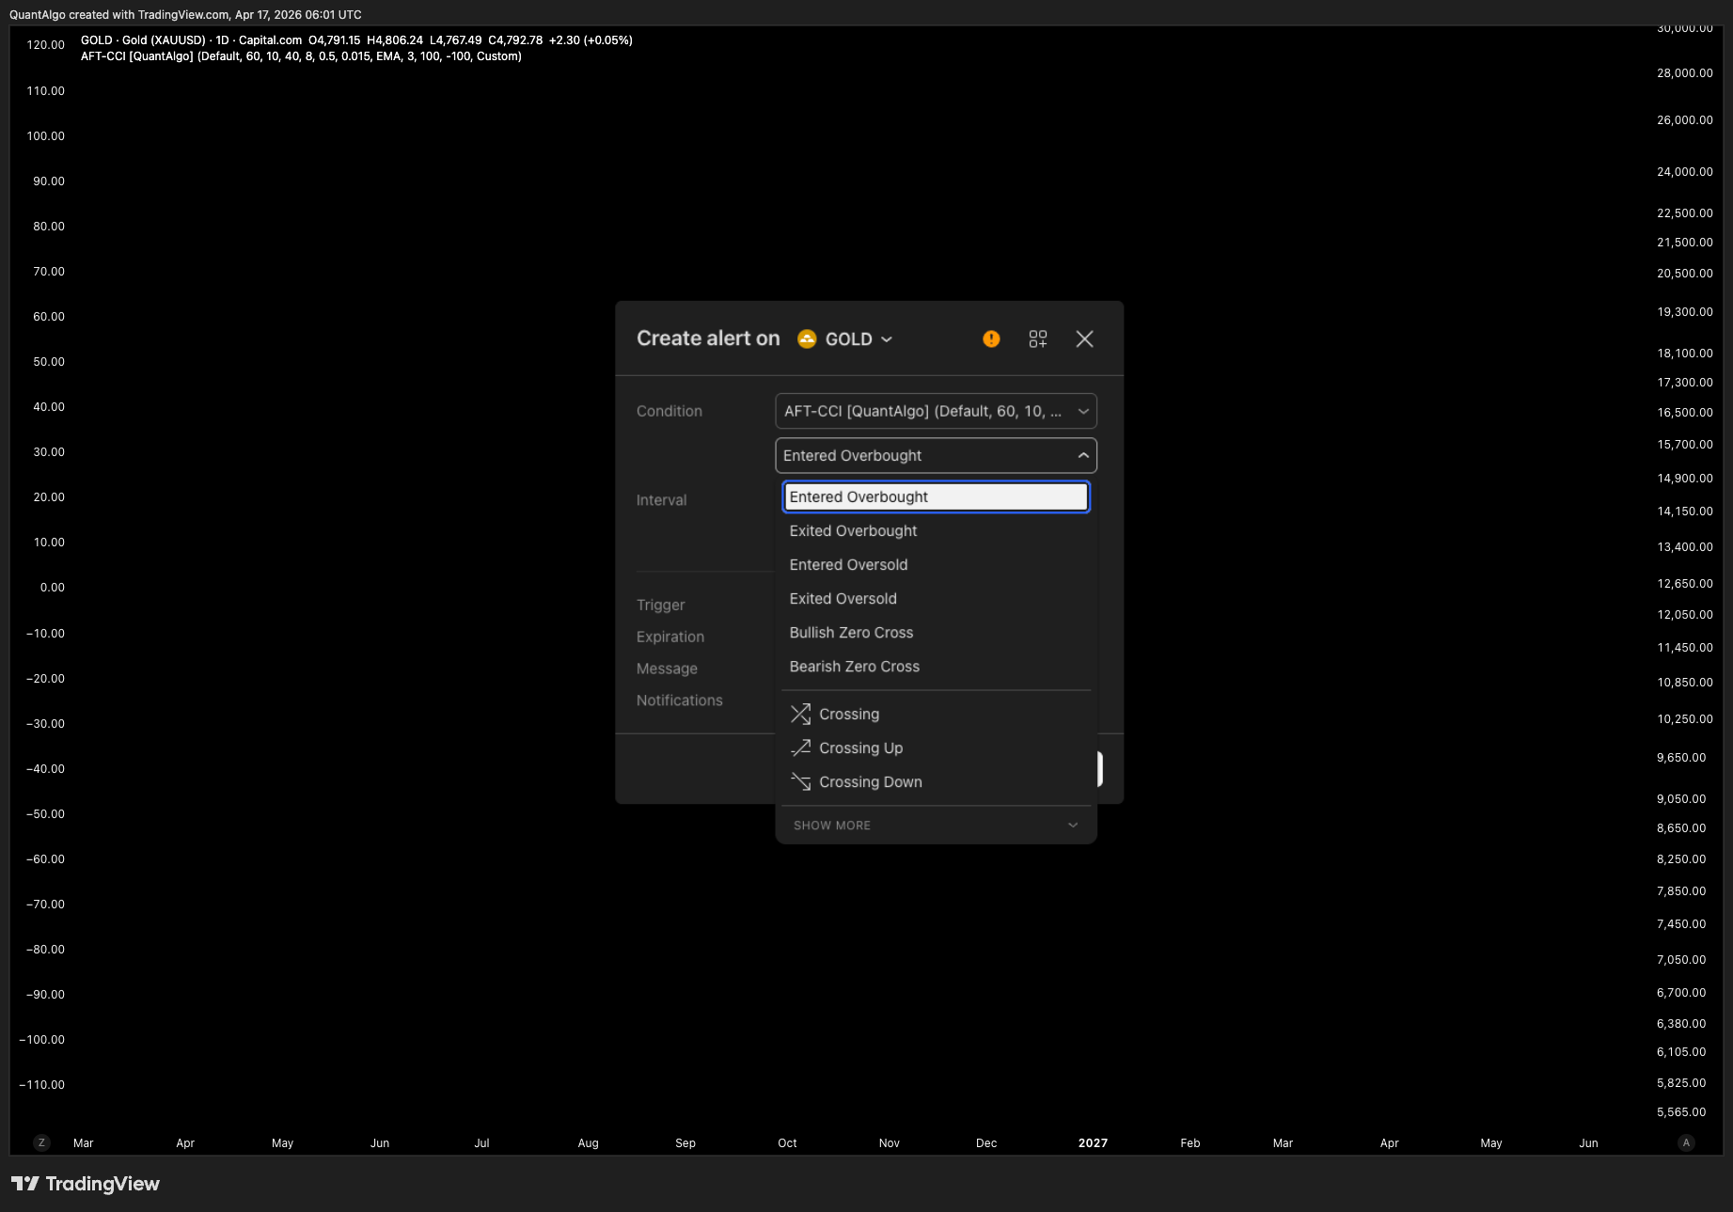Click the Condition label

pyautogui.click(x=670, y=411)
